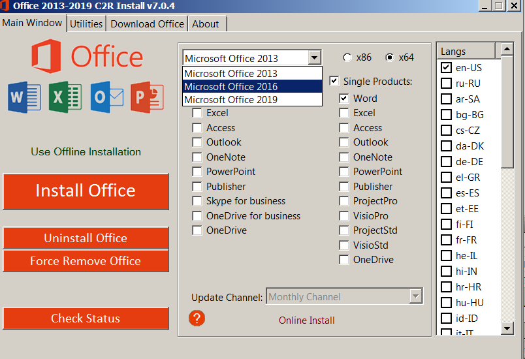Toggle the Single Products checkbox
525x359 pixels.
[x=334, y=81]
